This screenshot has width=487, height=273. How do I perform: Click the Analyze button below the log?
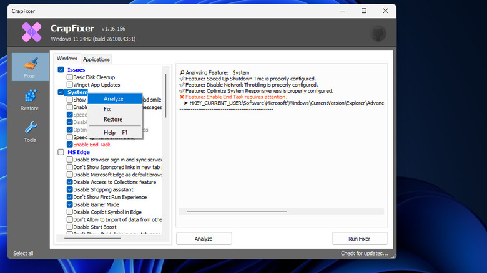point(204,239)
